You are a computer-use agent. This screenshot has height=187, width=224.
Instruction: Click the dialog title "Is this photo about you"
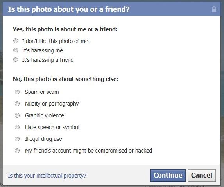[x=69, y=9]
